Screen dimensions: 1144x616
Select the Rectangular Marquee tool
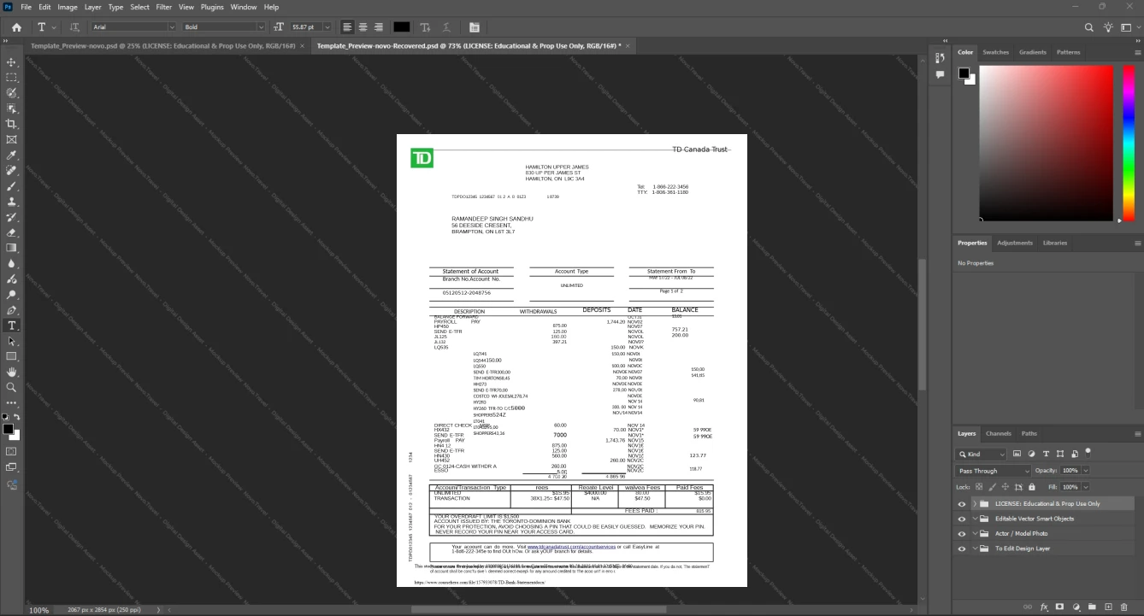[12, 78]
